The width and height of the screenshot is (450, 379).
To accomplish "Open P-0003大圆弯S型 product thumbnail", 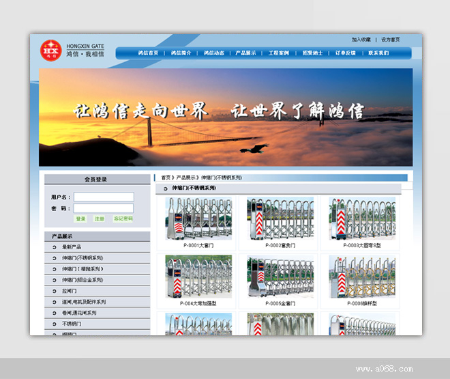I will [362, 219].
